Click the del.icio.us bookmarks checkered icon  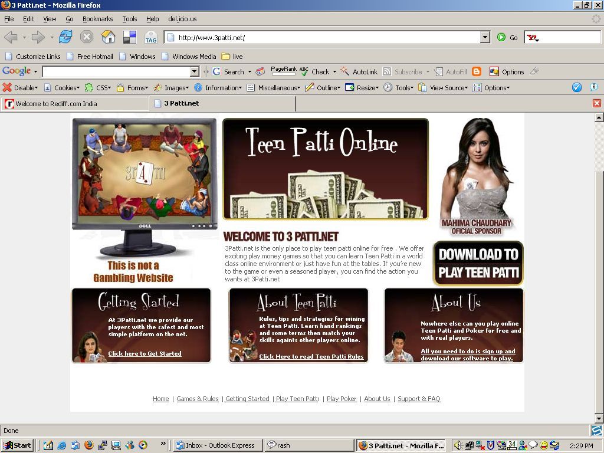click(x=129, y=37)
